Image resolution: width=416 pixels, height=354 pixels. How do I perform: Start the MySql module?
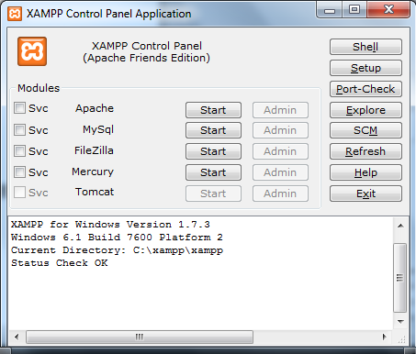click(213, 130)
